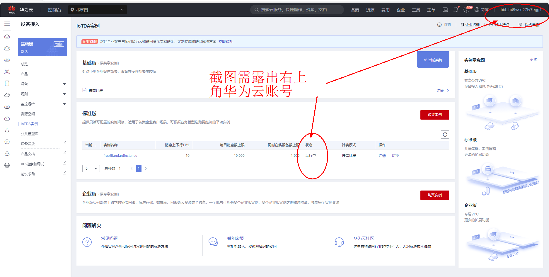
Task: Open the 华为云社区 link
Action: pyautogui.click(x=364, y=238)
